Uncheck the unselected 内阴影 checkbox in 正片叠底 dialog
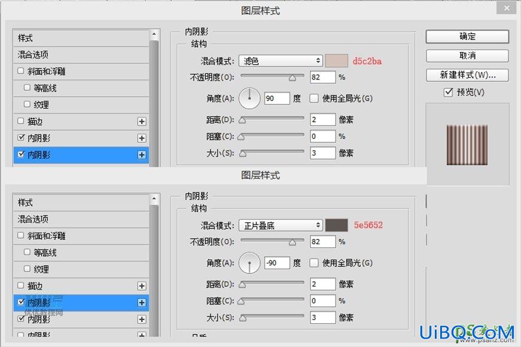Viewport: 521px width, 347px height. (22, 319)
